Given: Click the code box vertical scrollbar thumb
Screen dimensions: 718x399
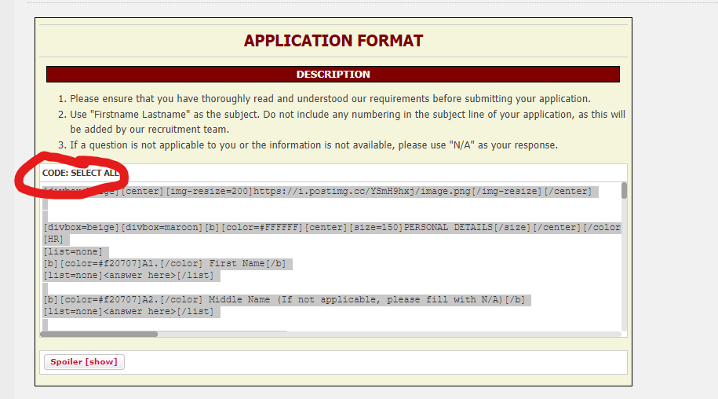Looking at the screenshot, I should (624, 190).
